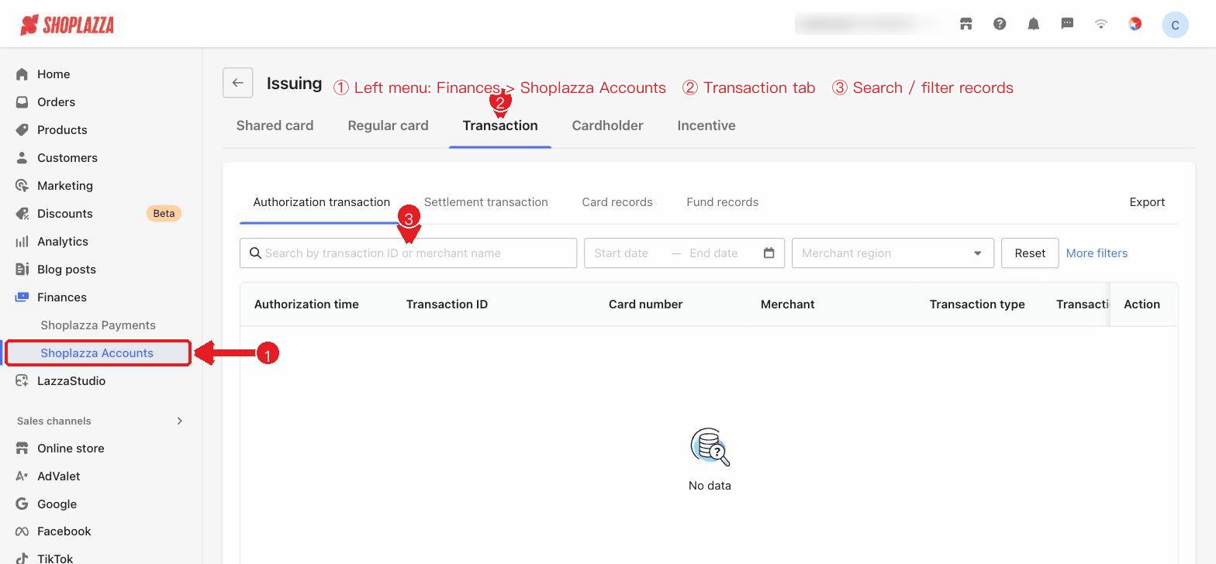The width and height of the screenshot is (1216, 564).
Task: Click the Orders inbox icon
Action: coord(22,102)
